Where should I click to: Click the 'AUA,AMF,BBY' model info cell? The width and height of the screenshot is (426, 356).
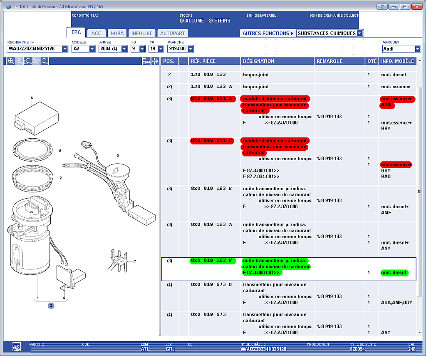(x=396, y=302)
